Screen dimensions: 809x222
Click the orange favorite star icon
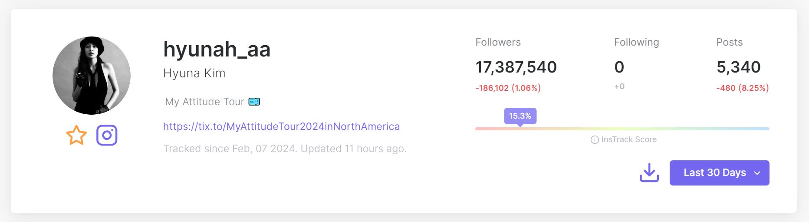(x=76, y=135)
